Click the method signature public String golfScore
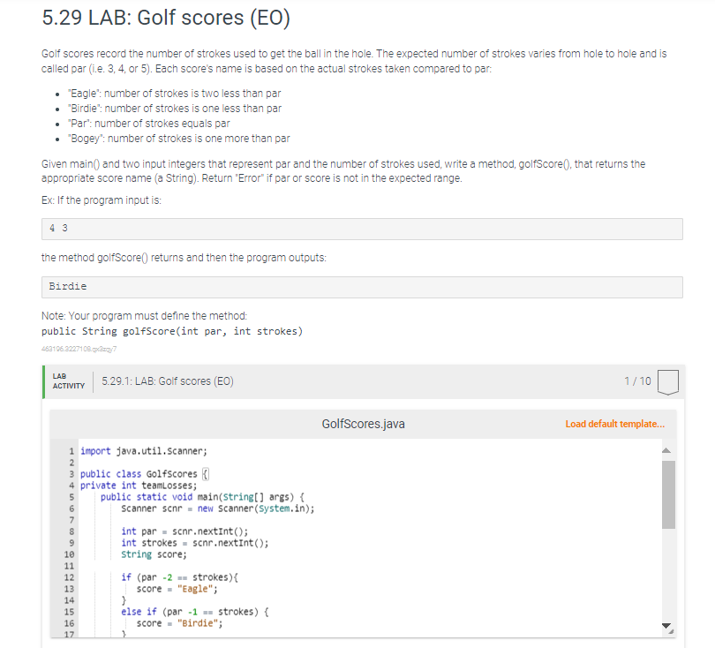 [x=172, y=332]
